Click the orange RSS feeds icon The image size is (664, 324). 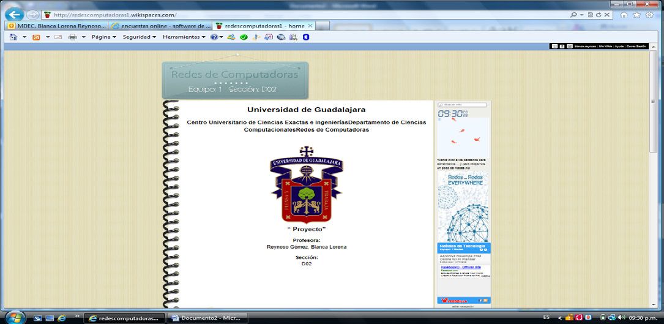(37, 37)
